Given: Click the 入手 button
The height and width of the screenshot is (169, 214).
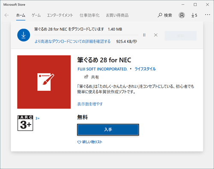Looking at the screenshot, I should tap(108, 130).
